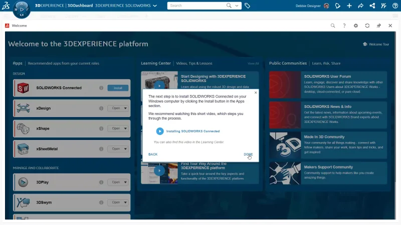Open the xDesign Open button dropdown arrow
Image resolution: width=401 pixels, height=225 pixels.
125,108
